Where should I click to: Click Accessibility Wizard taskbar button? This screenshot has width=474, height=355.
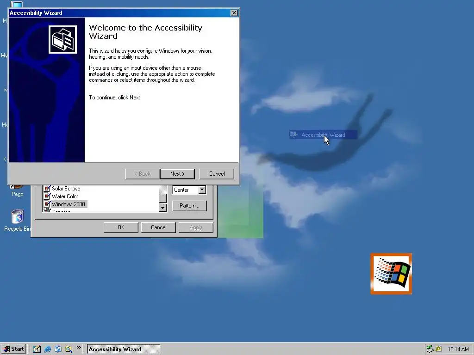[124, 349]
